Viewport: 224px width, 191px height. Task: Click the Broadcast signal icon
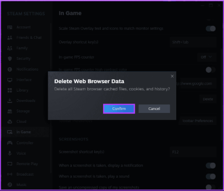10,174
